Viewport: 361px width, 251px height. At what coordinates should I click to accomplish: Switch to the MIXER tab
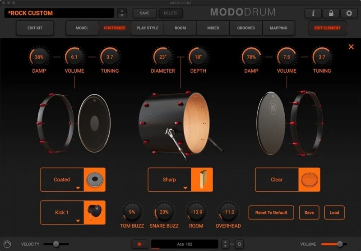click(213, 28)
